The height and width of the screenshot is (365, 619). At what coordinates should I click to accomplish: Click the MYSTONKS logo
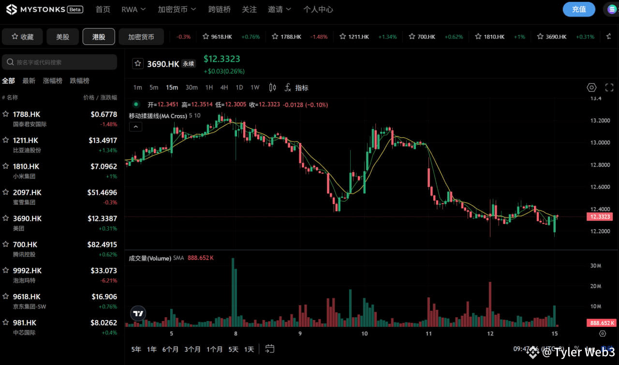[45, 9]
